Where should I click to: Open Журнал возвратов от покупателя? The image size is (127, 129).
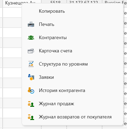[72, 117]
